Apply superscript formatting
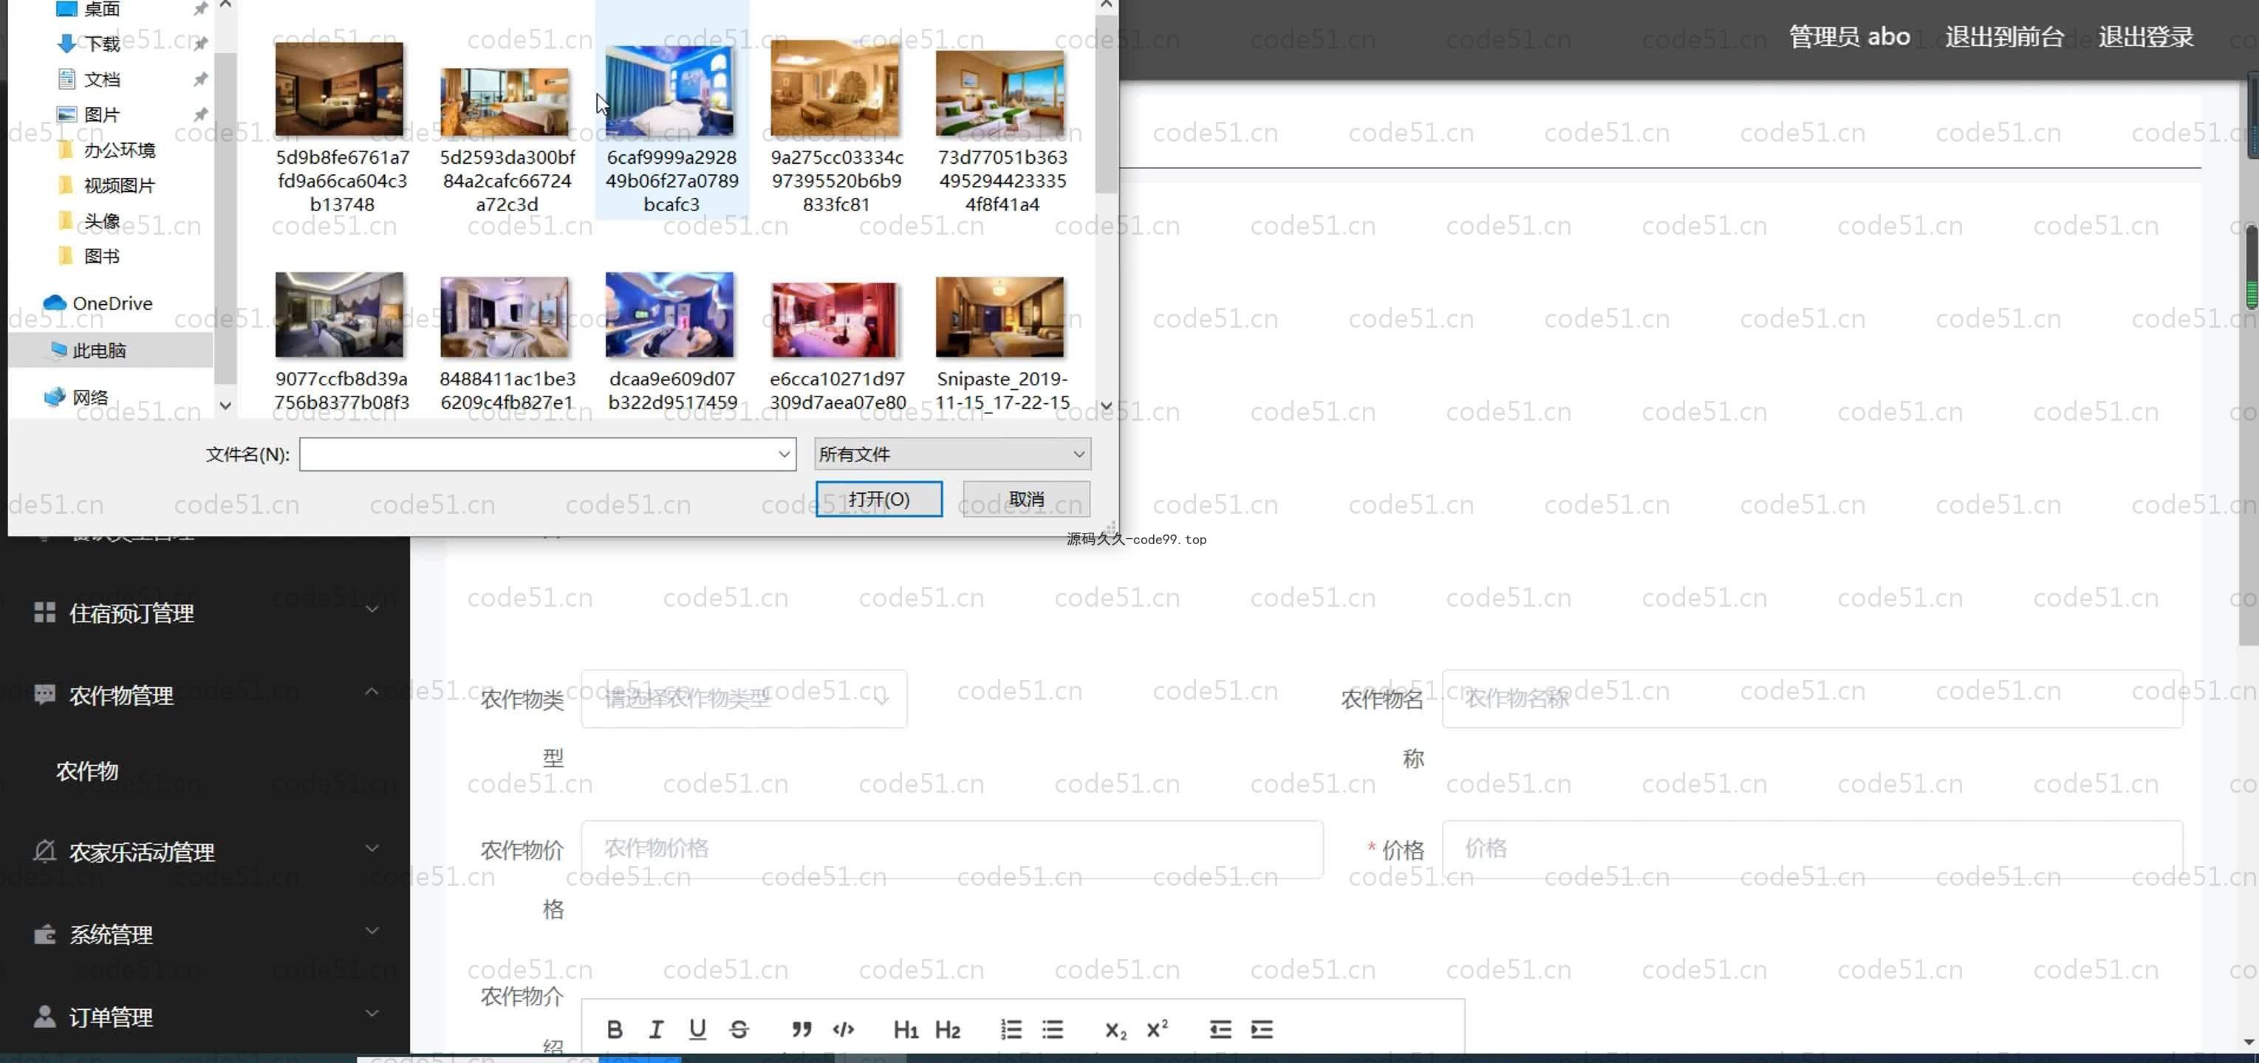 tap(1157, 1029)
